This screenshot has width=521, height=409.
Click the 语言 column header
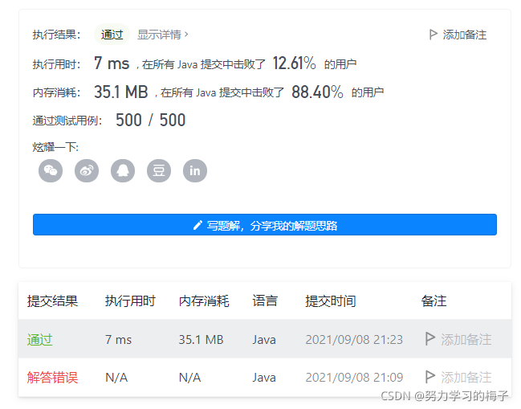[265, 301]
